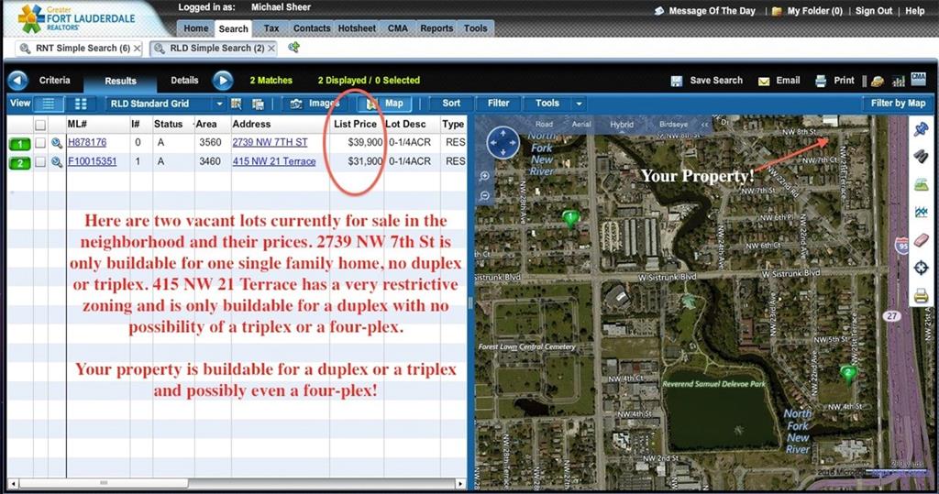Toggle the select-all checkbox in grid header
The width and height of the screenshot is (939, 494).
point(40,124)
